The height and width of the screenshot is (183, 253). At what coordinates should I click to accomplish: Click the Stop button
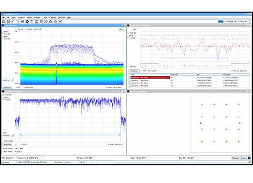coord(241,22)
